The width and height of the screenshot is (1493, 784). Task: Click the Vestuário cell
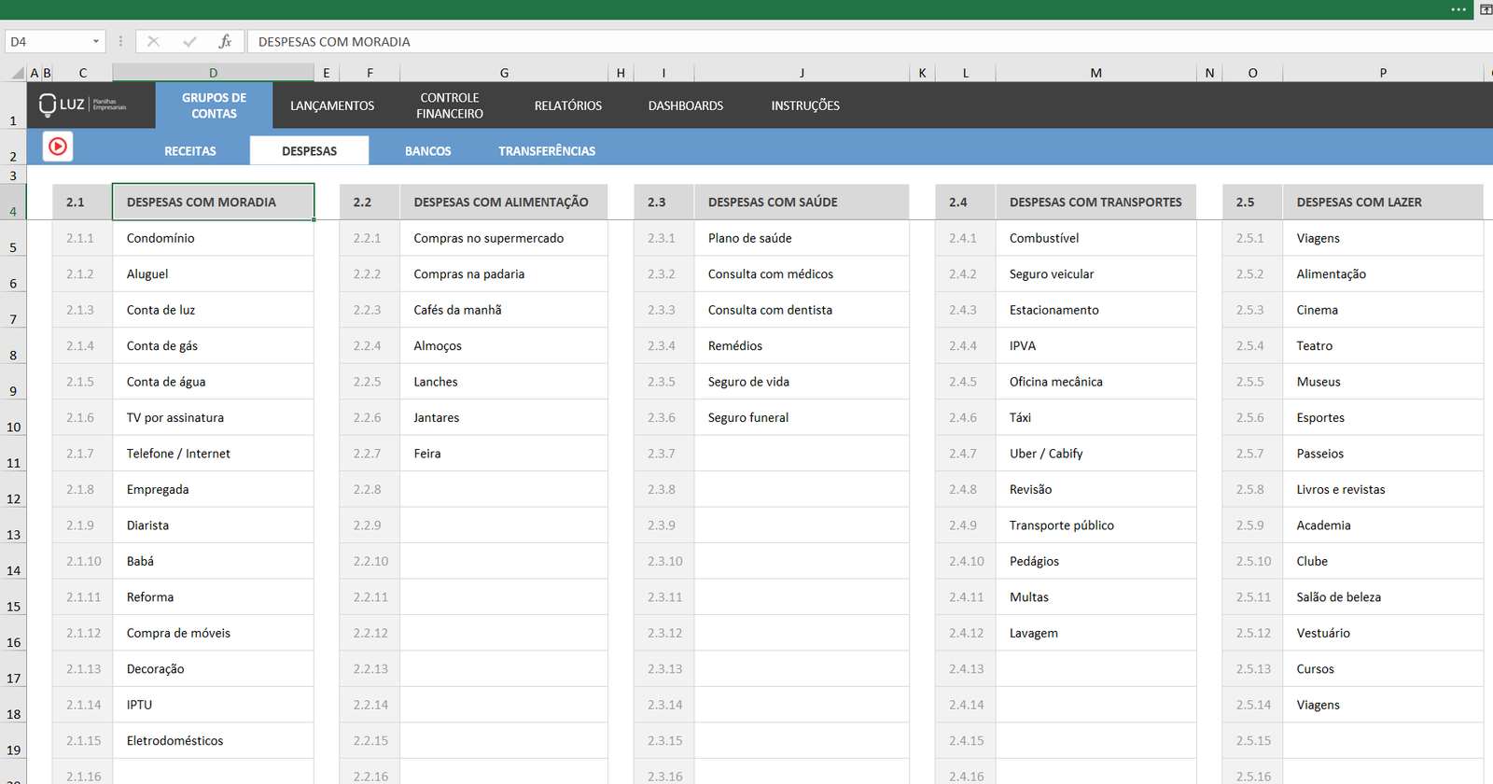[1383, 633]
